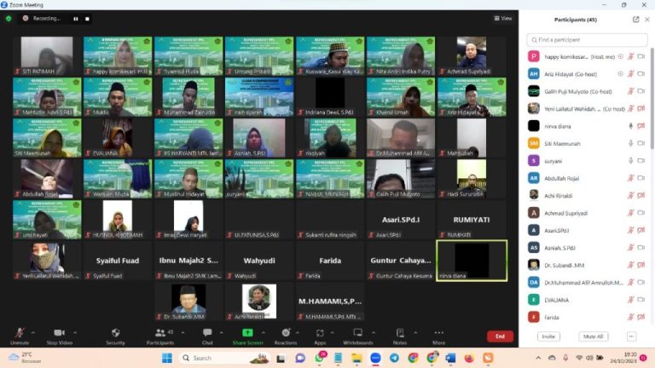The image size is (655, 368).
Task: Toggle mic for Siti Maemunah in list
Action: coord(631,143)
